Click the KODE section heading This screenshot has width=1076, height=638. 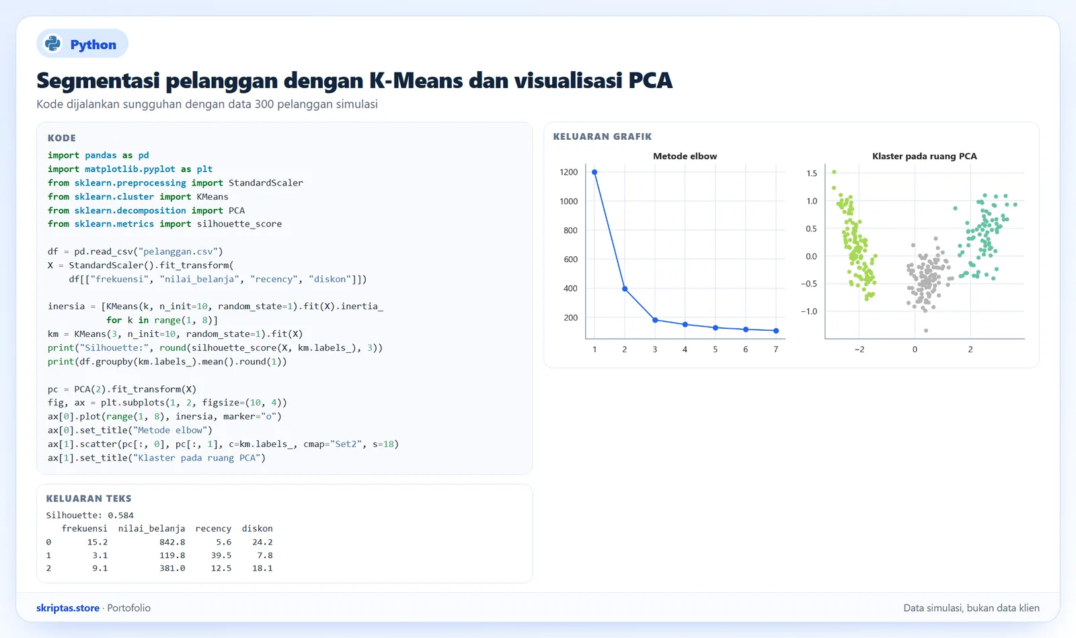coord(62,138)
